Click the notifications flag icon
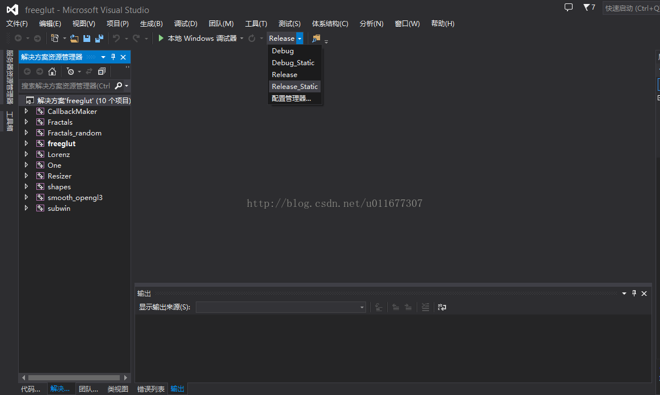This screenshot has height=395, width=660. (587, 7)
